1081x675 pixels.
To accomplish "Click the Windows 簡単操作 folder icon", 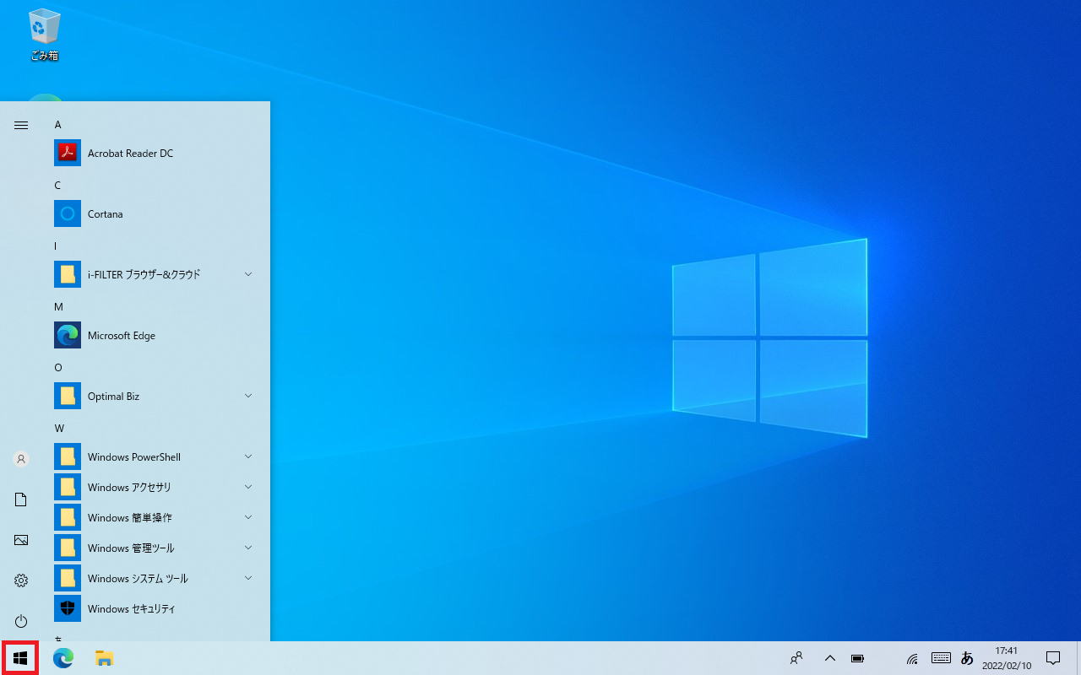I will 68,518.
